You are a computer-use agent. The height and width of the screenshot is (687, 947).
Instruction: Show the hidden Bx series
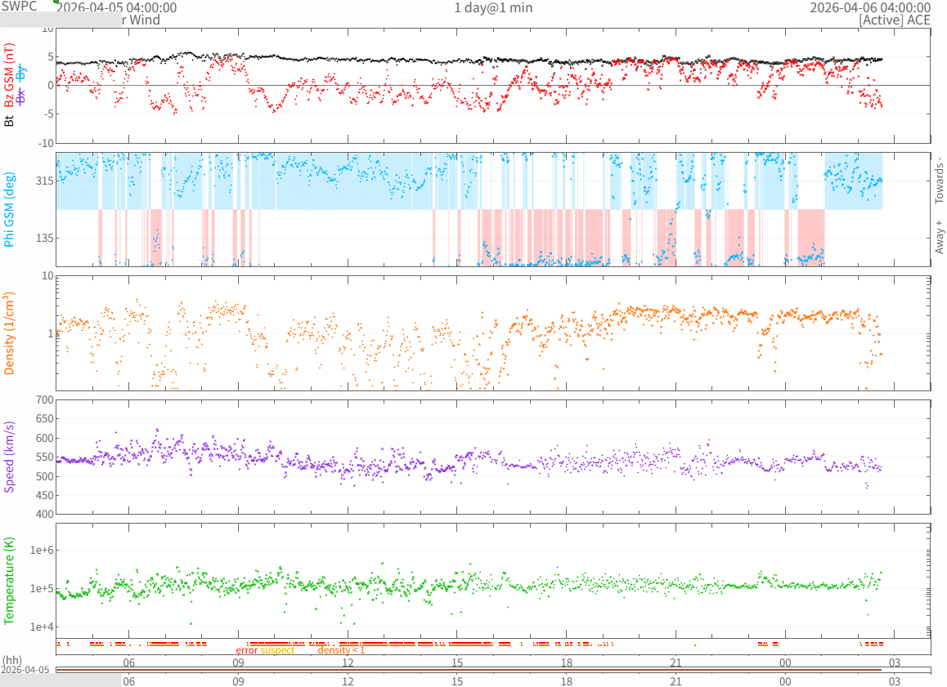[x=22, y=96]
